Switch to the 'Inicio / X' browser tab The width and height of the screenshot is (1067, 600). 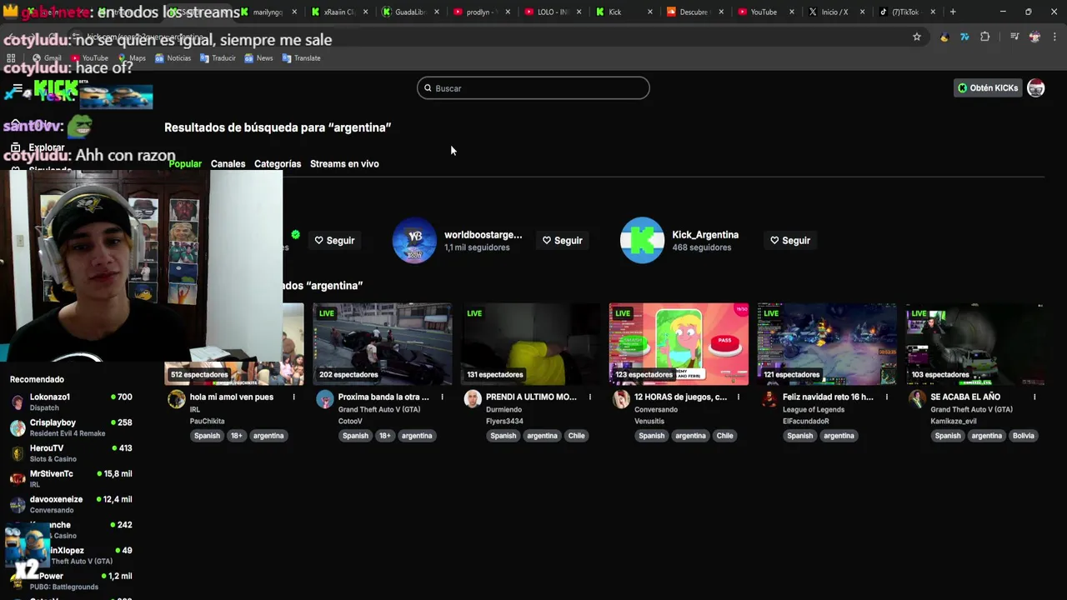point(835,12)
